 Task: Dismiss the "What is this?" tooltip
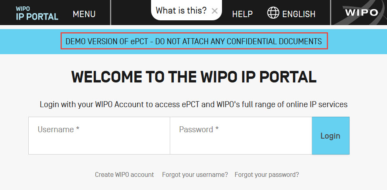pos(214,11)
